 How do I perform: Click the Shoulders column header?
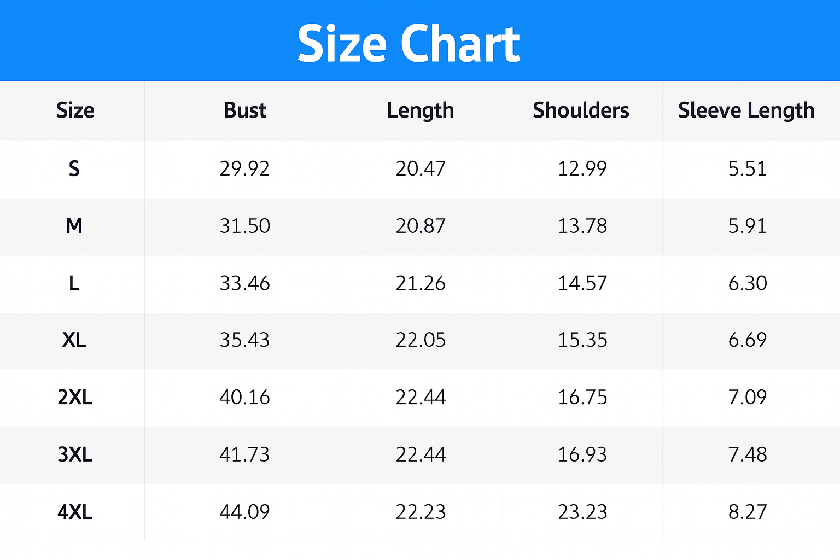coord(581,110)
